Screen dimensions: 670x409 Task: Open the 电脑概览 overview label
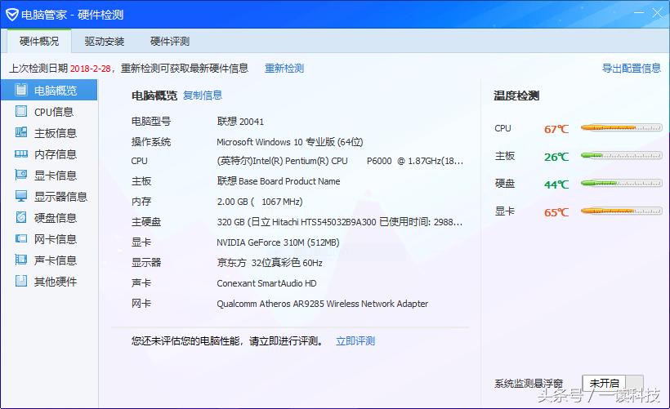[x=56, y=91]
